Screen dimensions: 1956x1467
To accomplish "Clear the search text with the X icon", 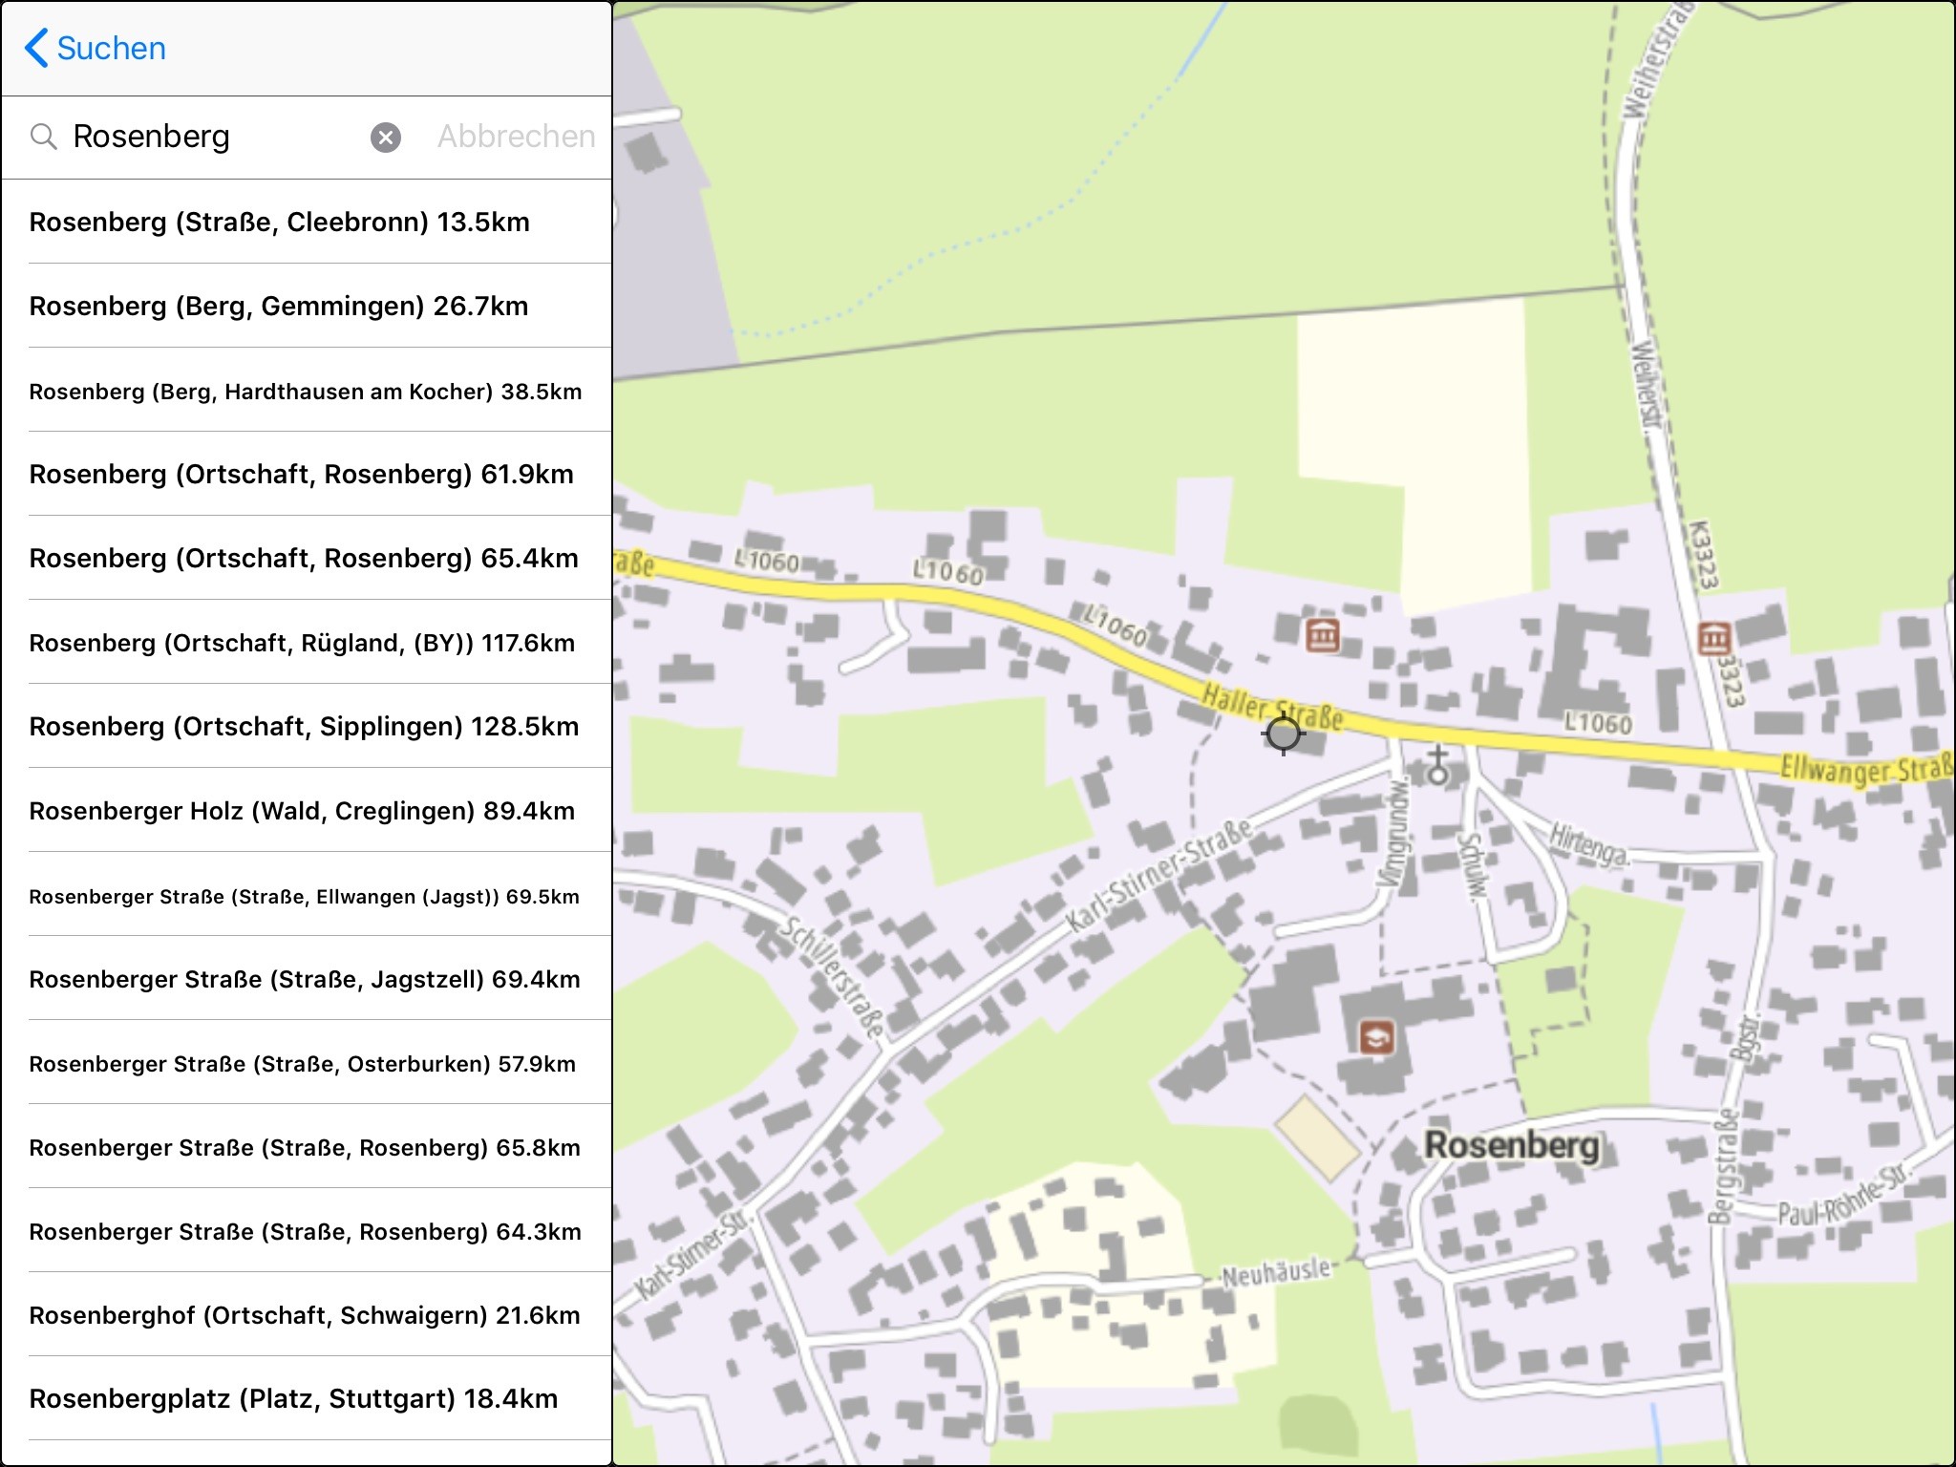I will 385,138.
